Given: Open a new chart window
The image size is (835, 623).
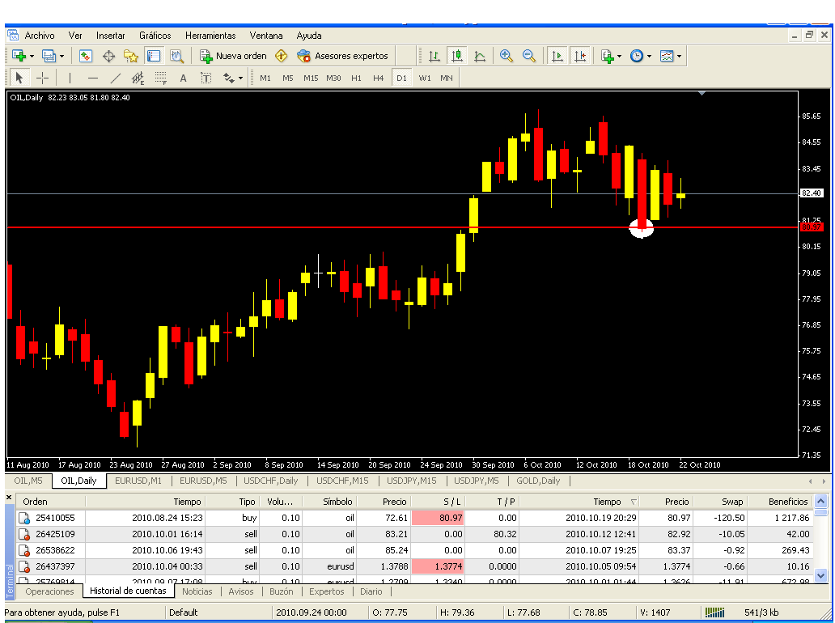Looking at the screenshot, I should click(19, 56).
